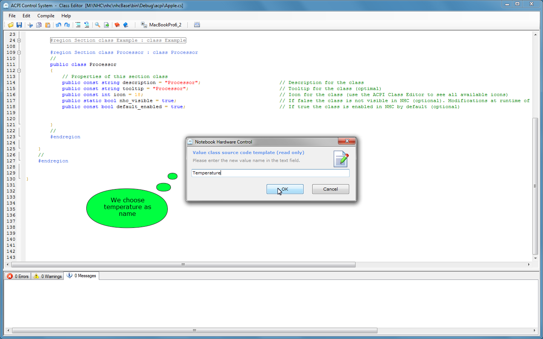Click the save floppy disk icon
The height and width of the screenshot is (339, 543).
(19, 25)
